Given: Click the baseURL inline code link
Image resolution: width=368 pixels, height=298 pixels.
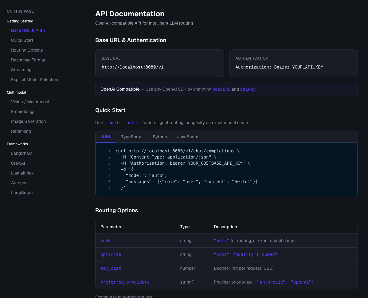Looking at the screenshot, I should coord(221,89).
